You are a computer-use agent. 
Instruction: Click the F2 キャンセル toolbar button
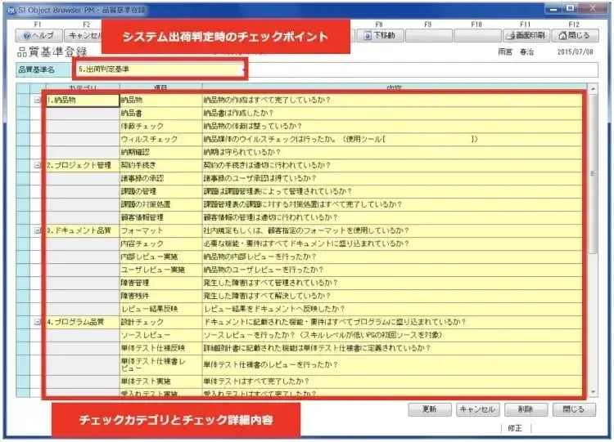coord(84,36)
